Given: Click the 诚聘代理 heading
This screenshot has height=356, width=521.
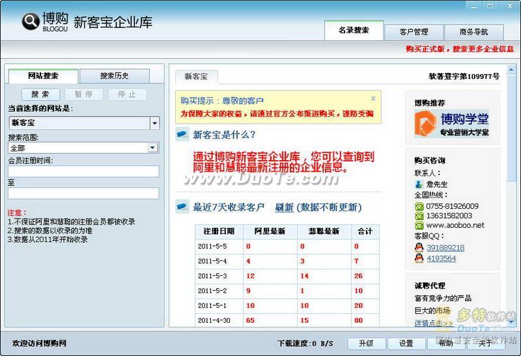Looking at the screenshot, I should [x=430, y=286].
